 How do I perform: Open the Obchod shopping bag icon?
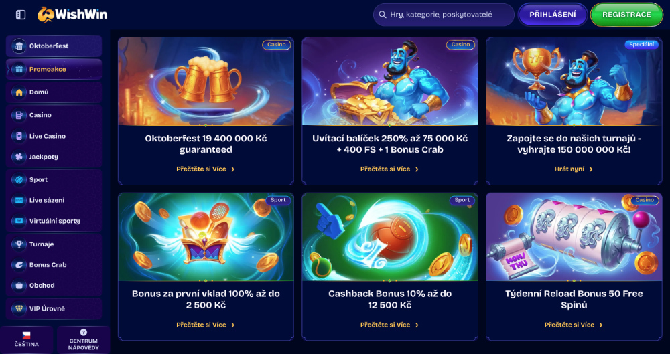19,286
